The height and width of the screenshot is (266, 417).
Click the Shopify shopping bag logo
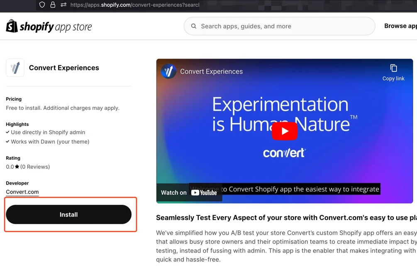12,26
